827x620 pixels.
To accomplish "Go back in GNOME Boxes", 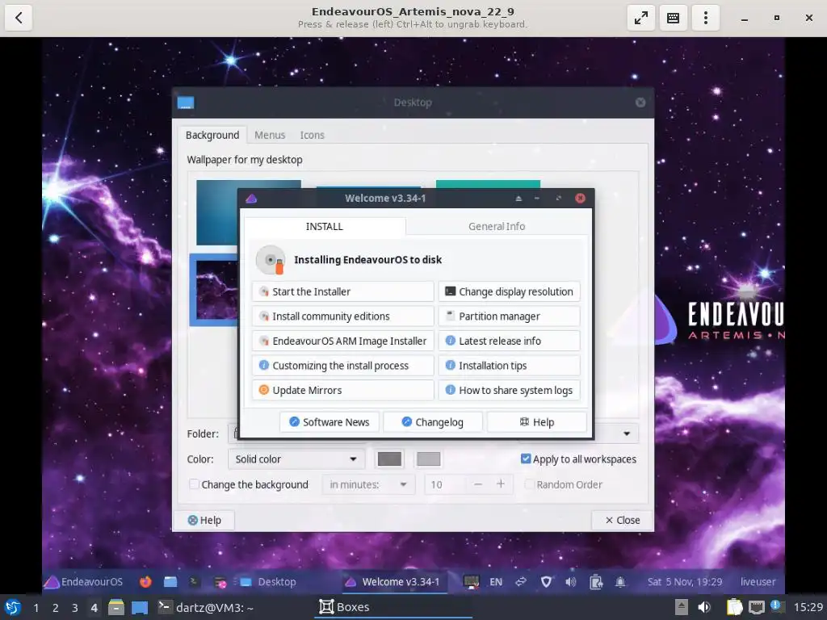I will coord(19,18).
